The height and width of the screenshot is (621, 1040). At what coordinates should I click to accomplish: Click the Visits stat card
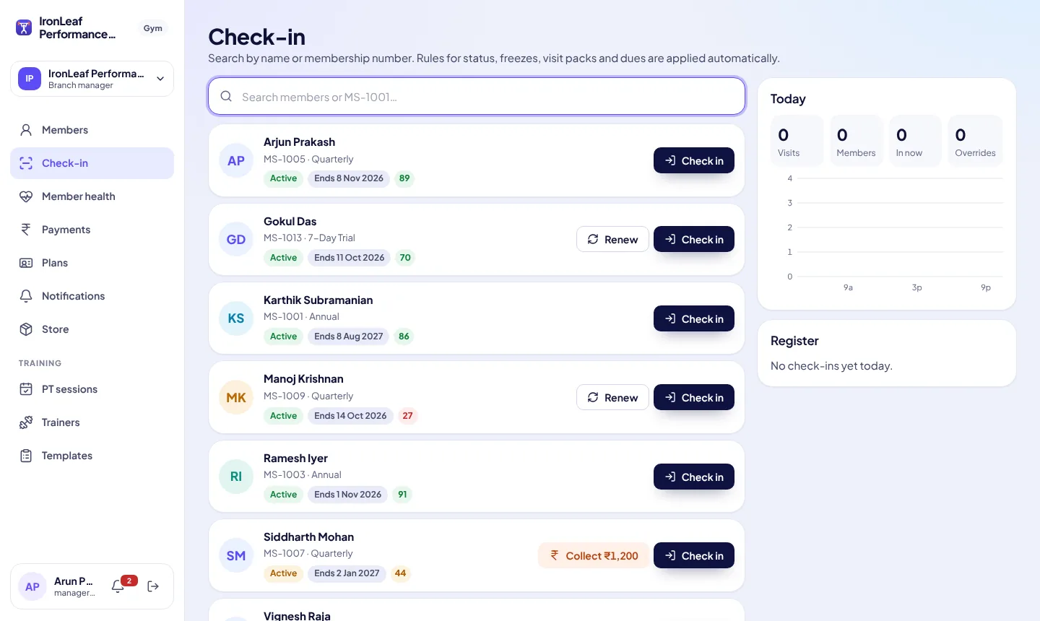(x=797, y=141)
